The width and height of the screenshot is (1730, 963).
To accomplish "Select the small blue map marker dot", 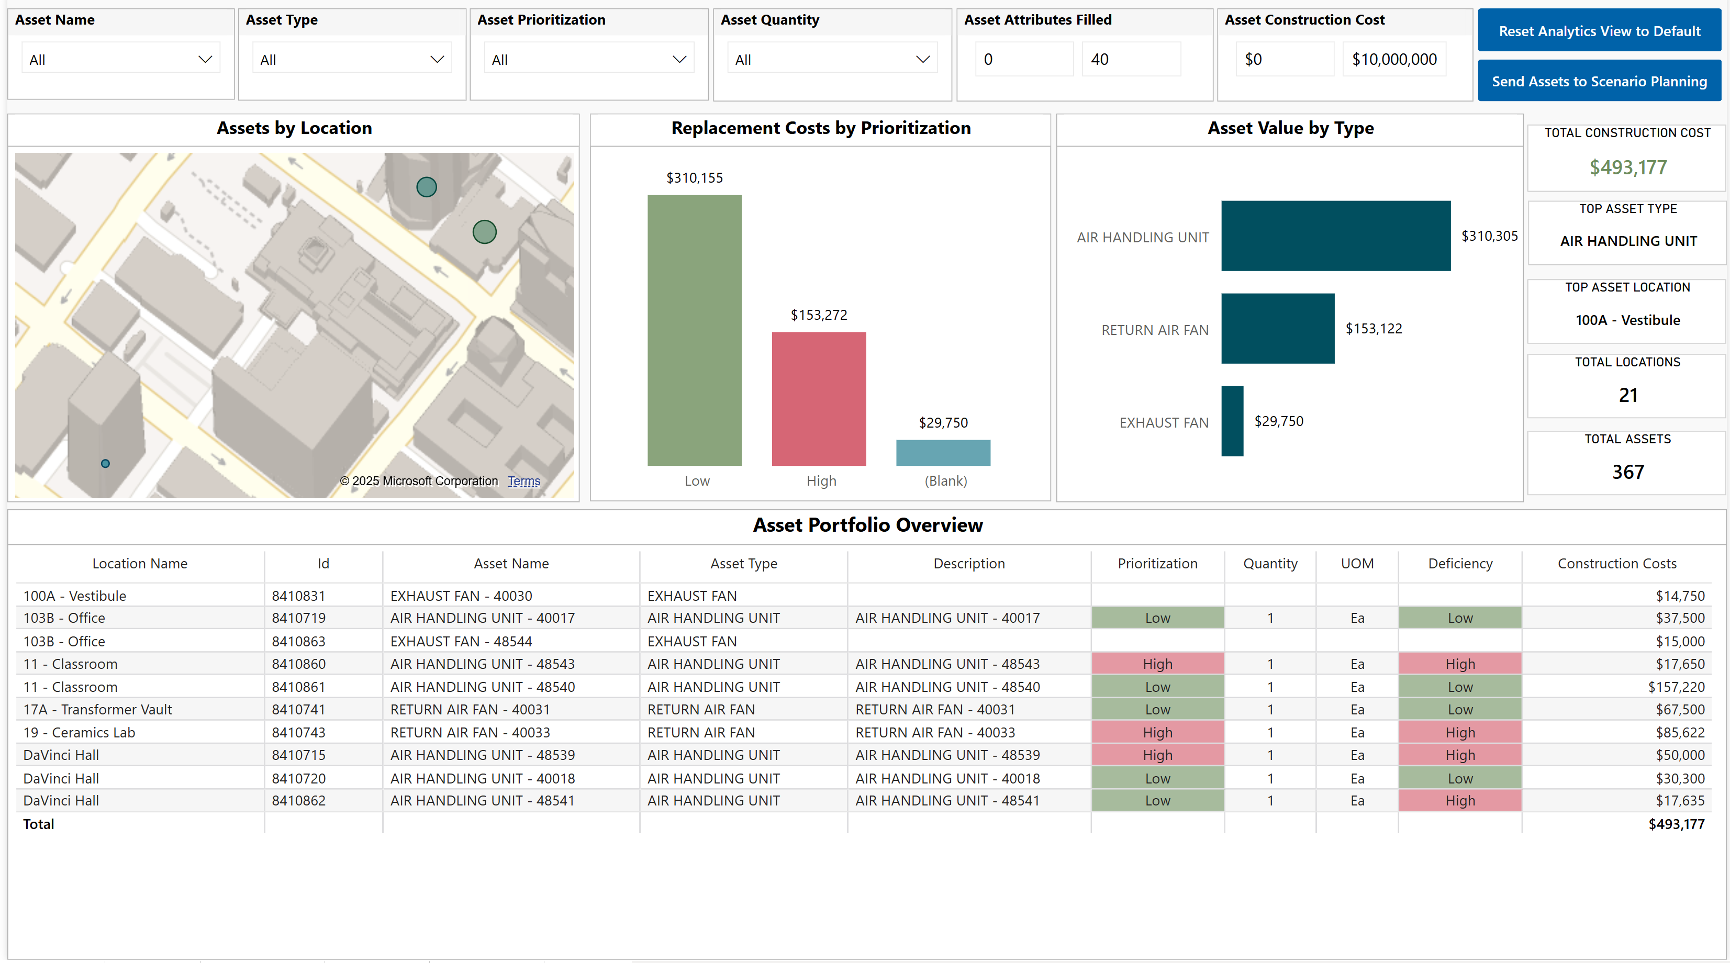I will click(x=105, y=463).
